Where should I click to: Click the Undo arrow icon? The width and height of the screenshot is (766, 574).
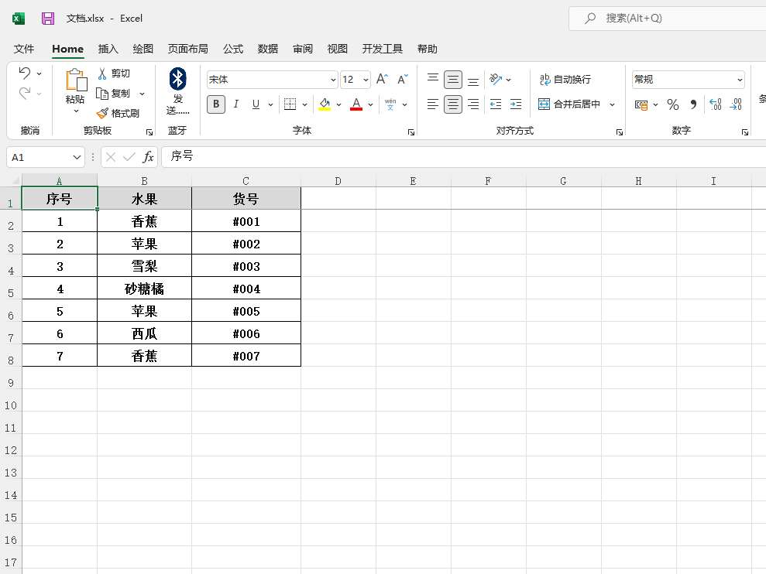[x=25, y=73]
